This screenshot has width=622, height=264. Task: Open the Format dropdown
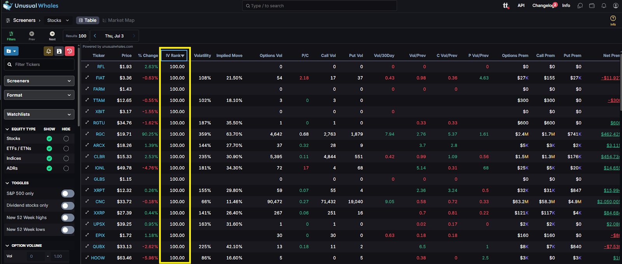(x=39, y=95)
